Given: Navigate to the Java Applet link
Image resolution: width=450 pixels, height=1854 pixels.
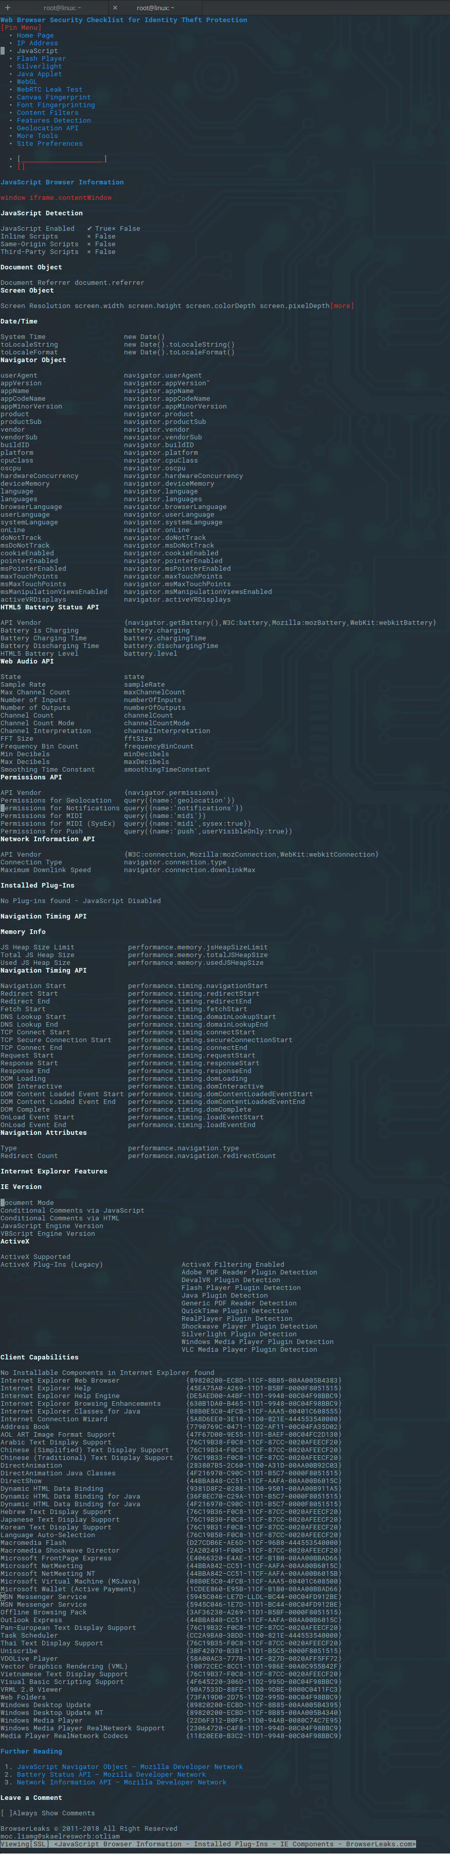Looking at the screenshot, I should click(x=39, y=74).
